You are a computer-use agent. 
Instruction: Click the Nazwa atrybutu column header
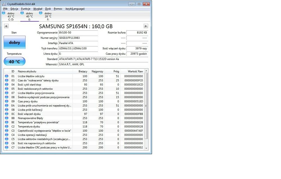click(44, 71)
